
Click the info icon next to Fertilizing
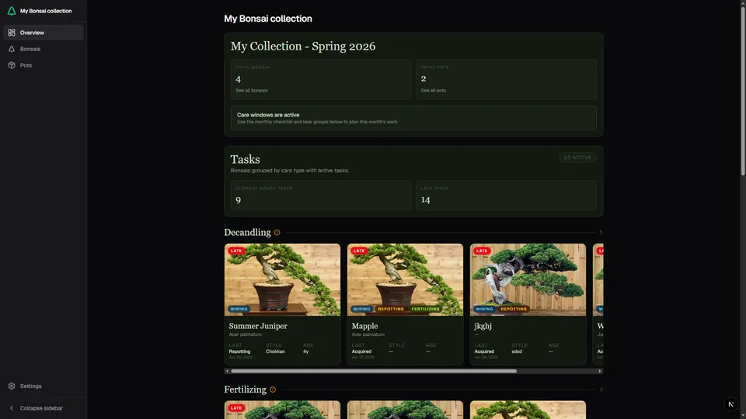pos(273,390)
